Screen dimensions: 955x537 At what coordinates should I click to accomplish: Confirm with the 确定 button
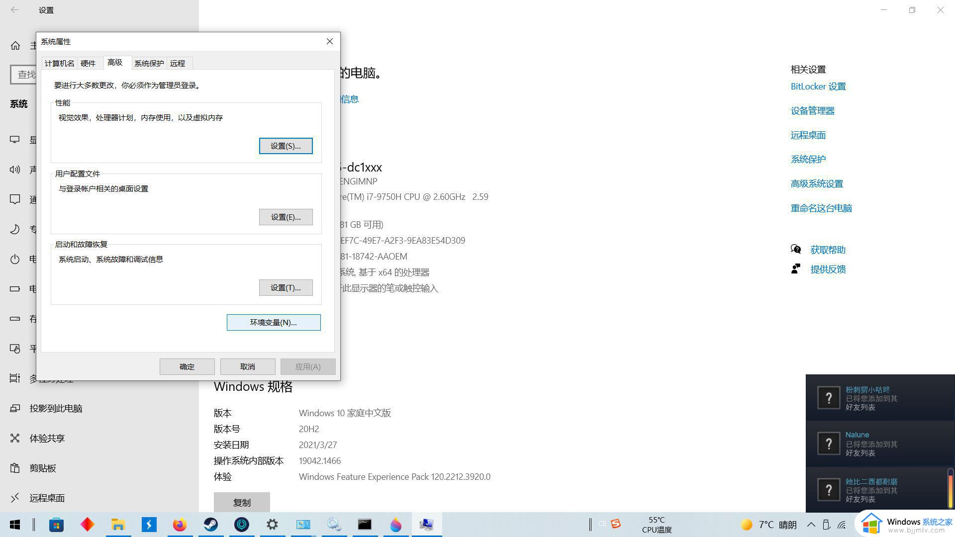pyautogui.click(x=187, y=366)
